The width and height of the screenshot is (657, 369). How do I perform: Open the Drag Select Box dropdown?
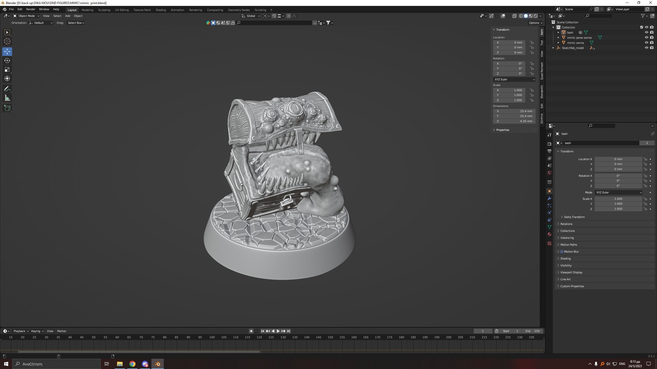76,23
